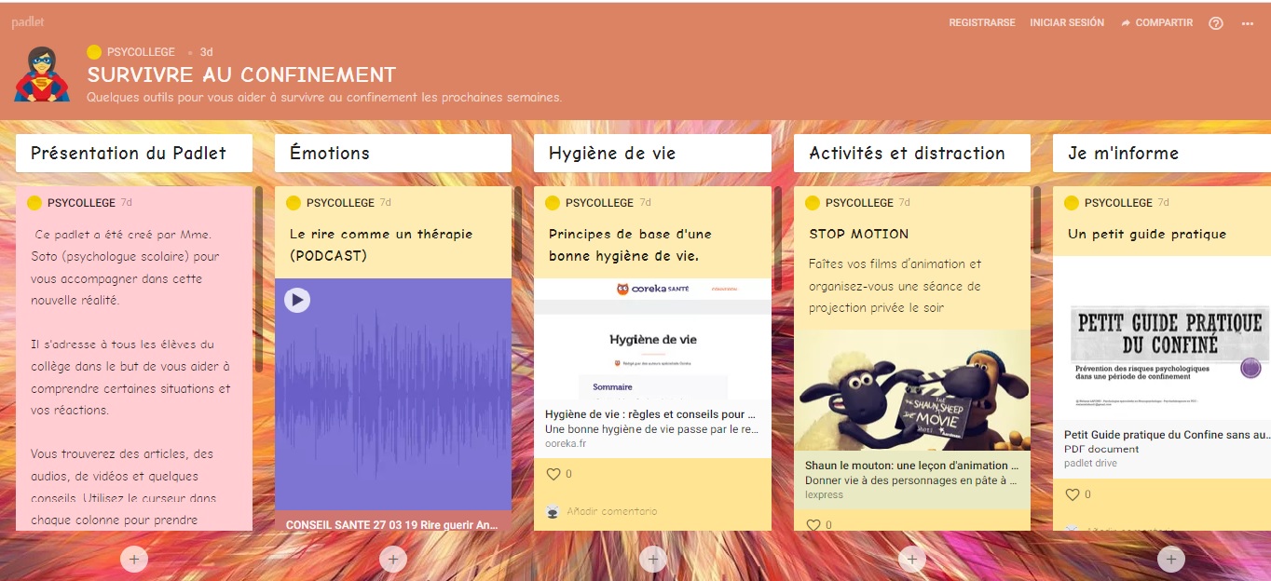Open the Shaun le mouton lexpress link
The height and width of the screenshot is (581, 1271).
[911, 480]
